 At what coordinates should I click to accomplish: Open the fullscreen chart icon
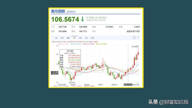tap(134, 37)
